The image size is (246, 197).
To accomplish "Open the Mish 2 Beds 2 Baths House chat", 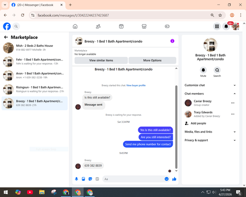I will (34, 48).
